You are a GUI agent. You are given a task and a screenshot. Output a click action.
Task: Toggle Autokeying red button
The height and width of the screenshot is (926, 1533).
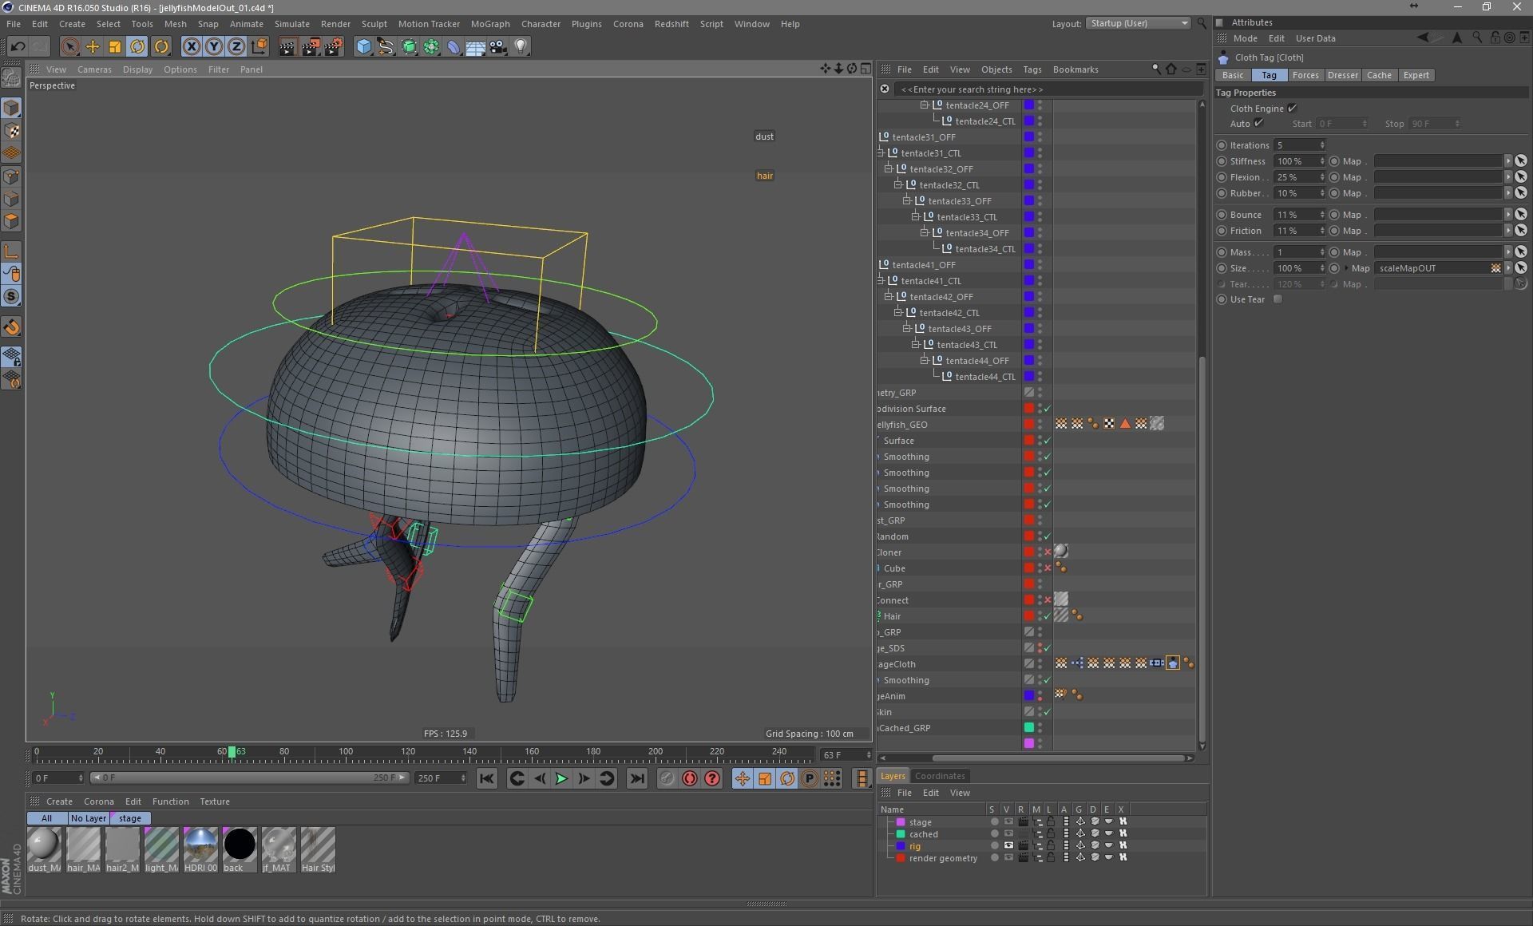click(689, 778)
